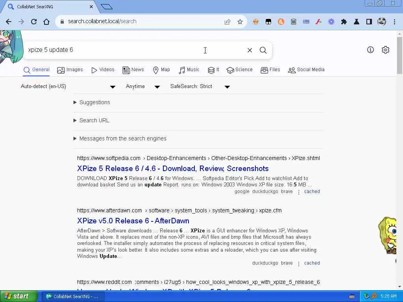Click the afterdawn.com result URL

click(x=179, y=211)
